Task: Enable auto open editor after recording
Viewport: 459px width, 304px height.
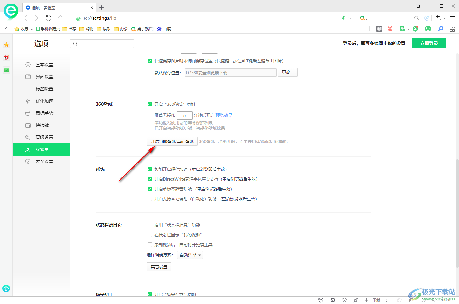Action: click(150, 245)
